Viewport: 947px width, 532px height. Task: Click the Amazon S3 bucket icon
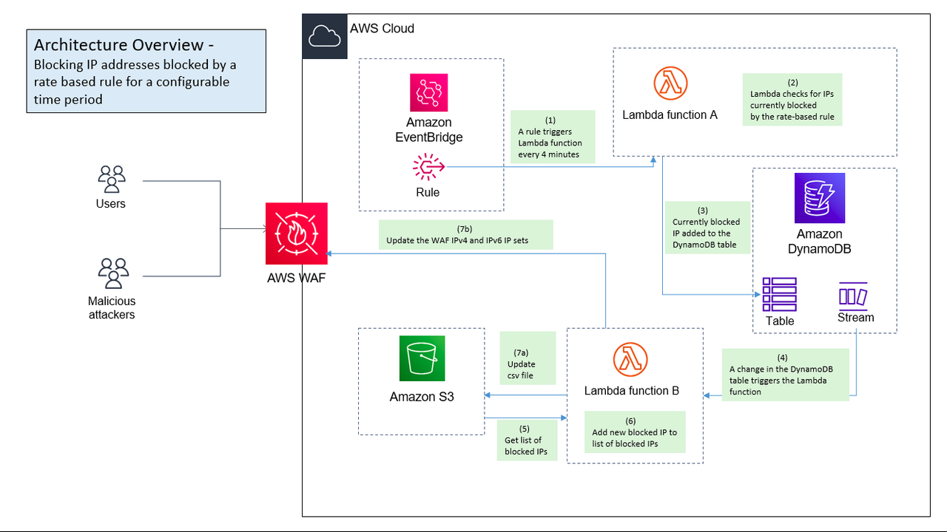tap(423, 360)
